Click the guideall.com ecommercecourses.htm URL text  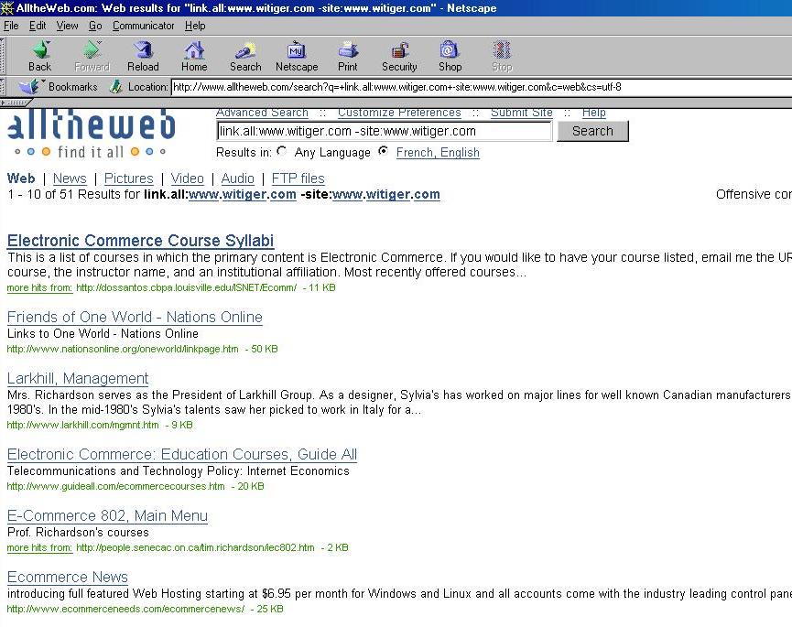tap(115, 486)
